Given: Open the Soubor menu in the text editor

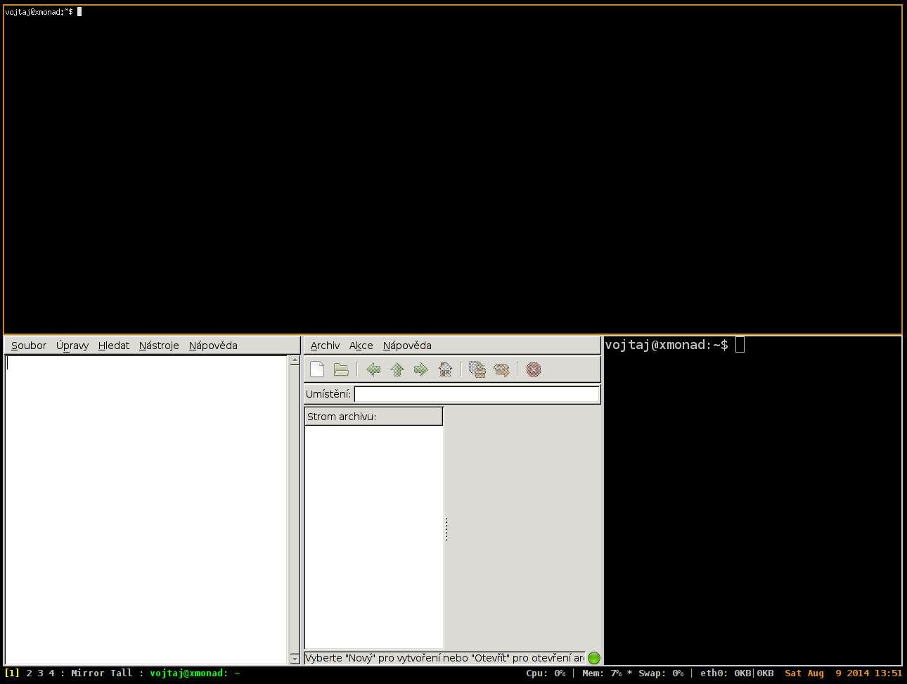Looking at the screenshot, I should (x=29, y=346).
